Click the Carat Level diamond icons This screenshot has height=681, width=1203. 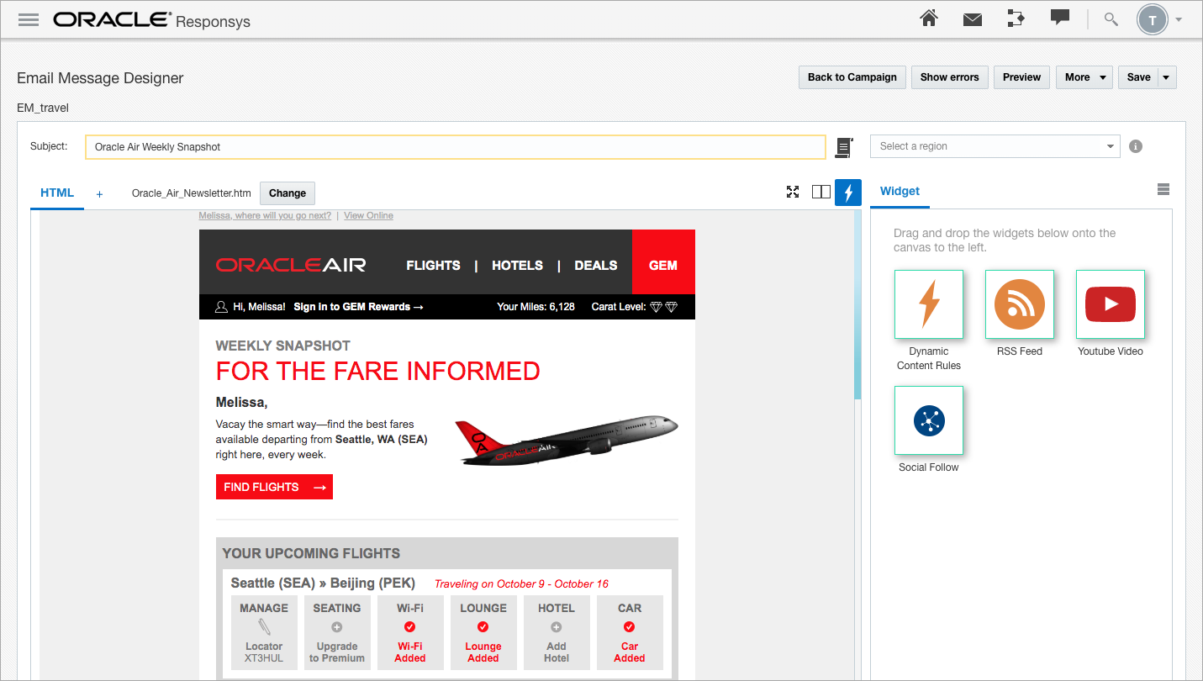[x=664, y=307]
